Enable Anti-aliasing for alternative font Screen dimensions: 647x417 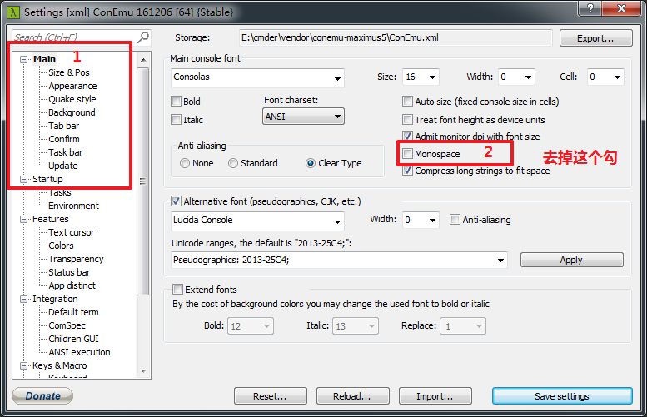[x=455, y=220]
